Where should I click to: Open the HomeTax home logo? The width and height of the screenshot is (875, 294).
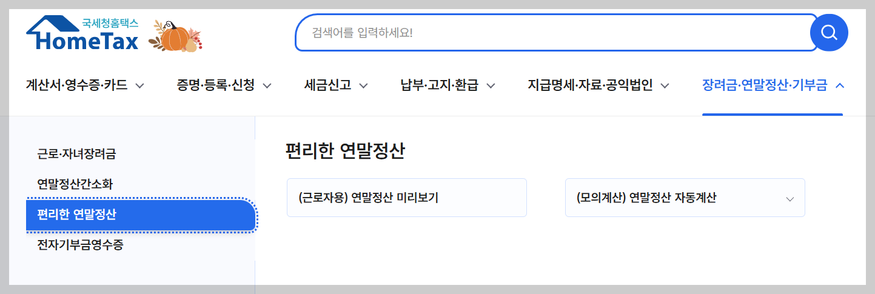click(83, 33)
